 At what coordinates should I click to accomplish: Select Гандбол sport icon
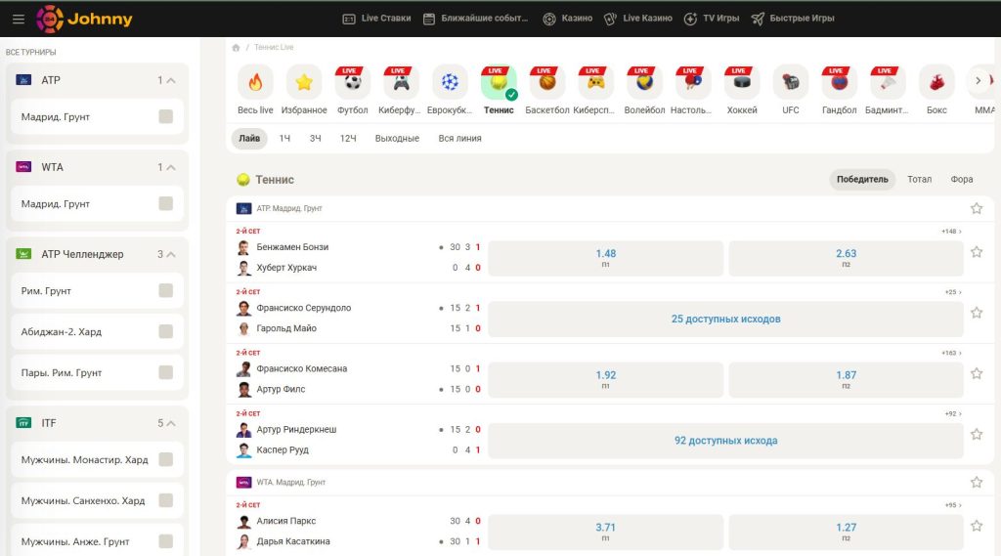tap(839, 82)
